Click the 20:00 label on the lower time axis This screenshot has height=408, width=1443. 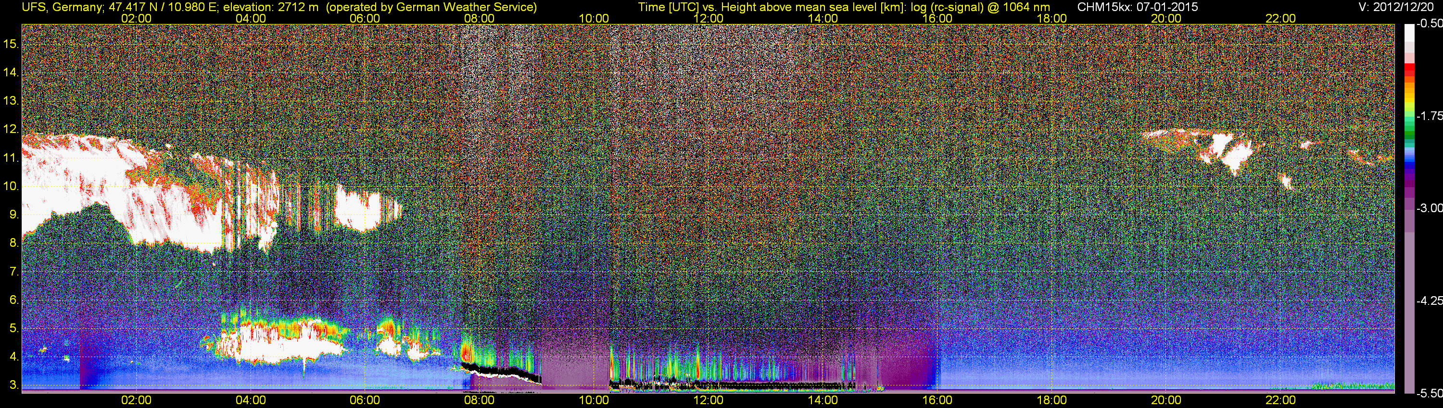tap(1166, 400)
